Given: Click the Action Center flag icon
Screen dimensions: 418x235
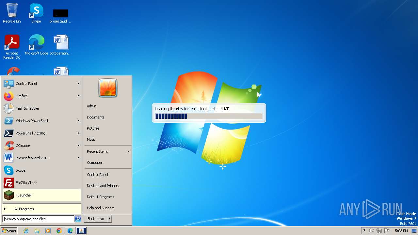Looking at the screenshot, I should pos(387,231).
